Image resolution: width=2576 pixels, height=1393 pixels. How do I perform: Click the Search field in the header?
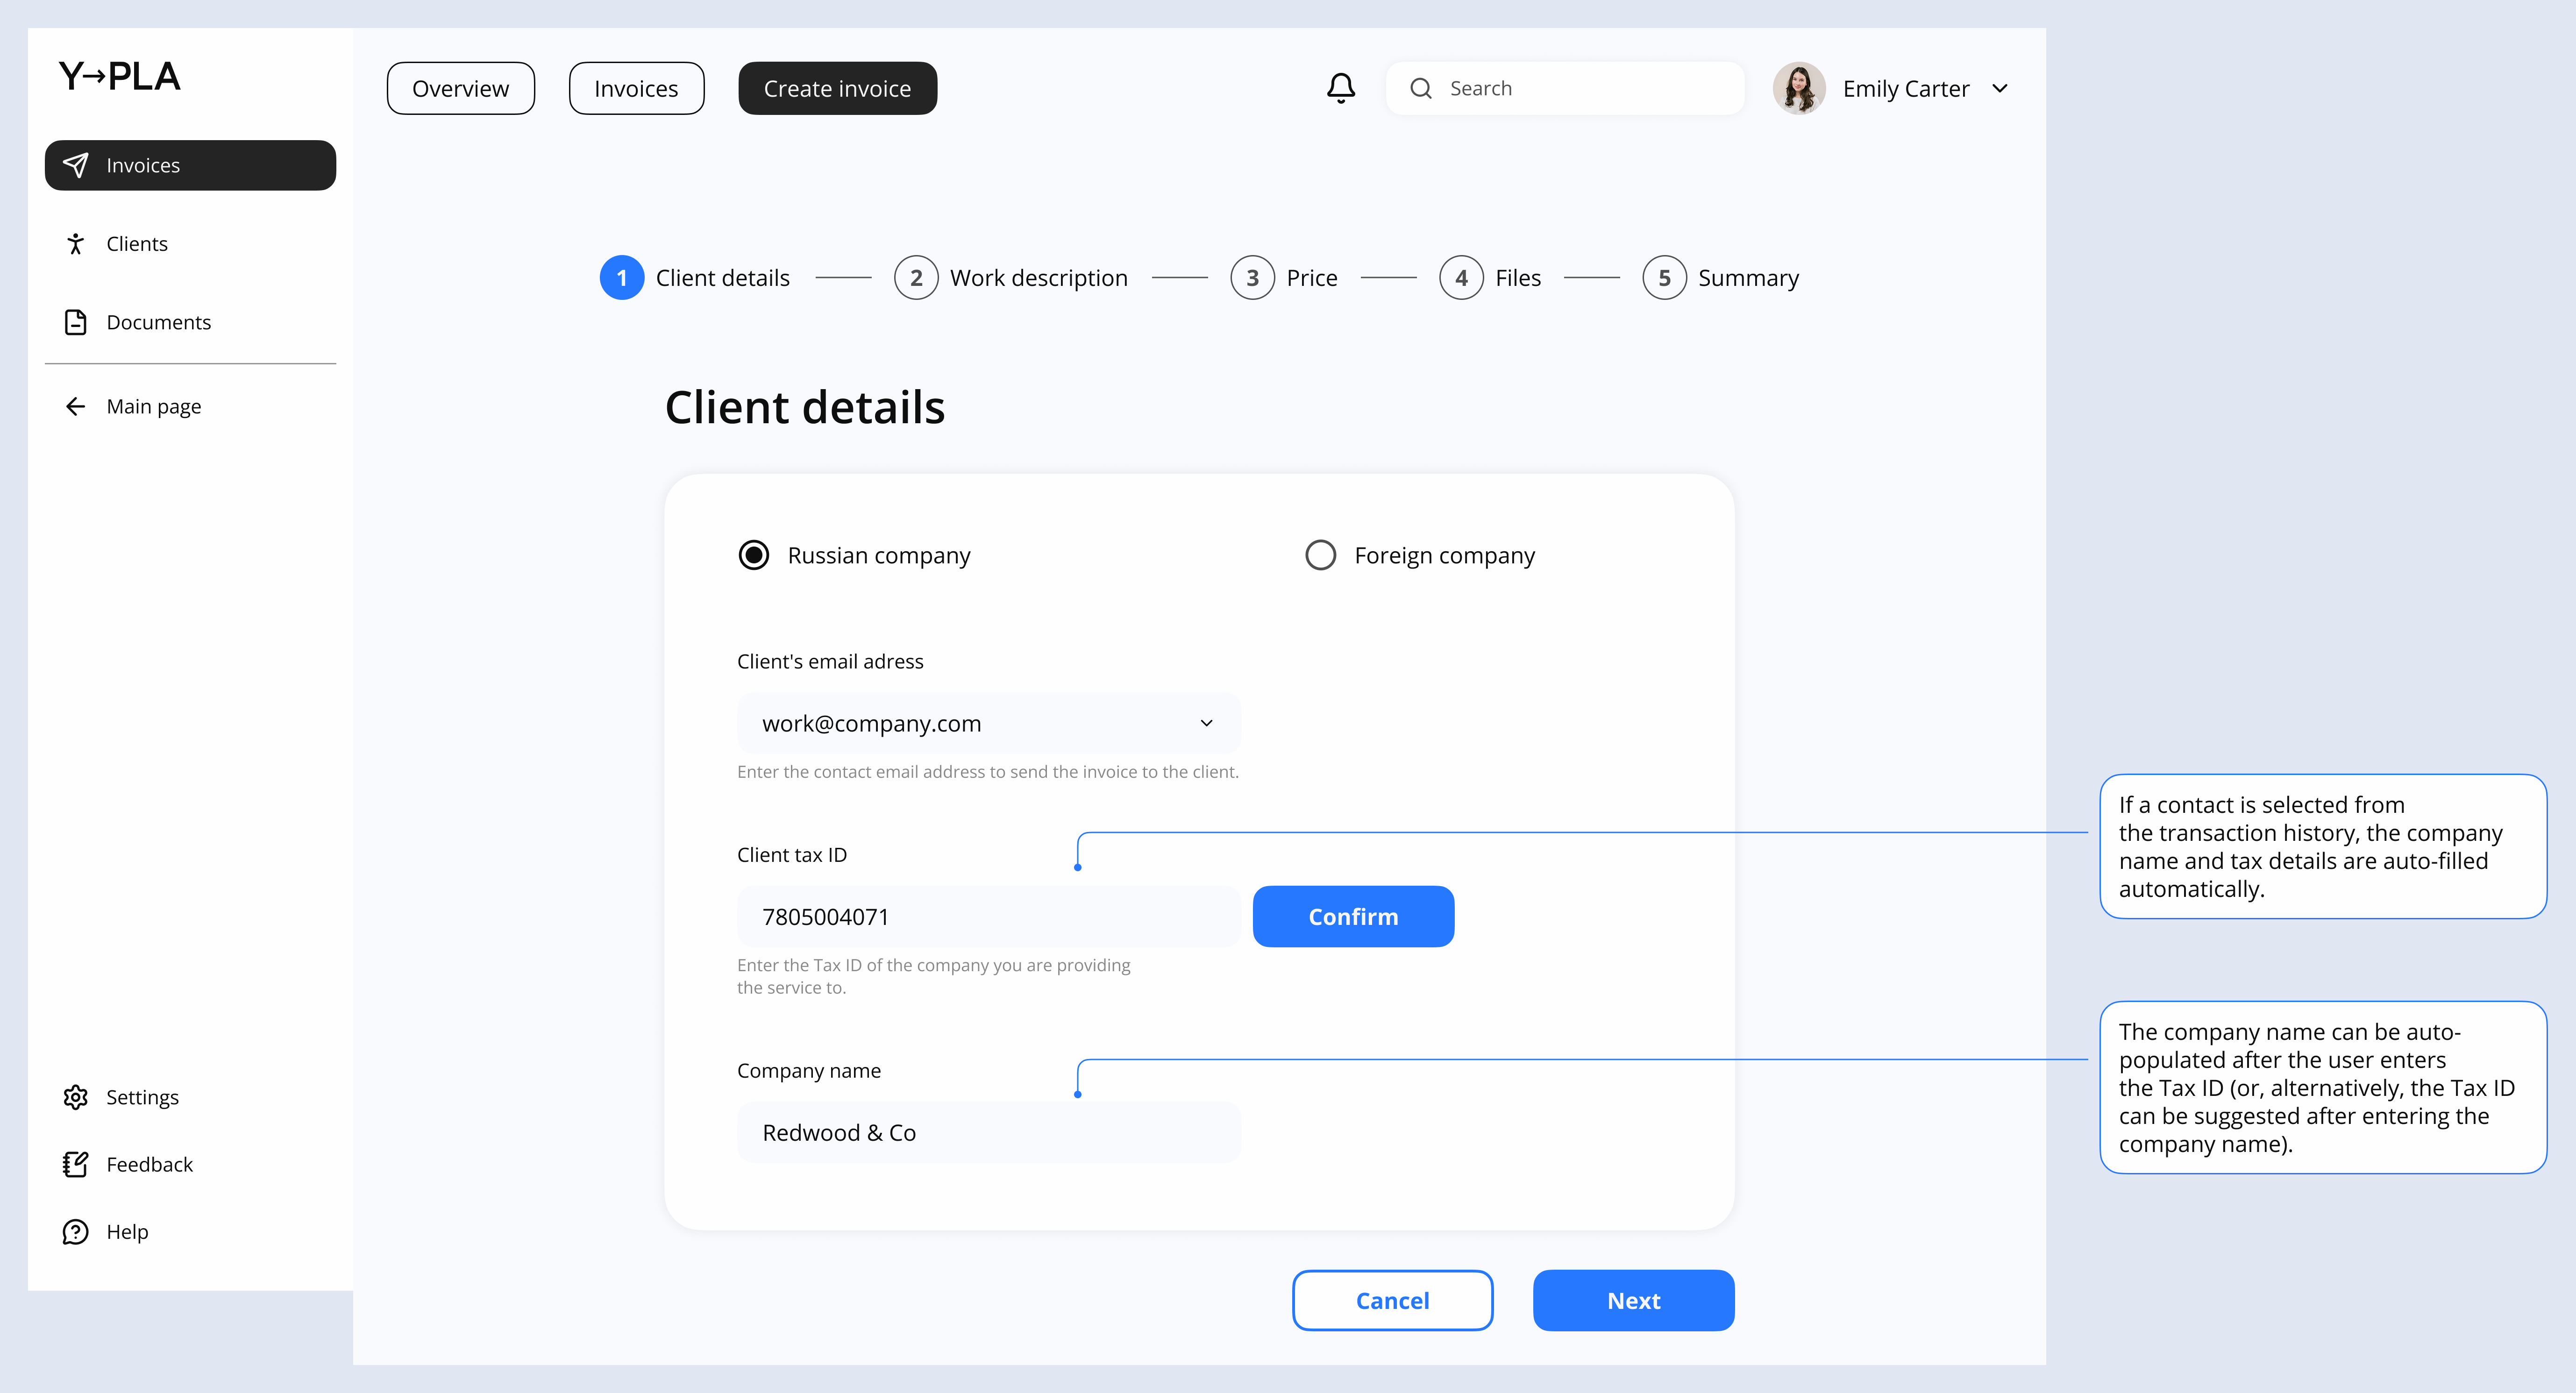tap(1565, 88)
